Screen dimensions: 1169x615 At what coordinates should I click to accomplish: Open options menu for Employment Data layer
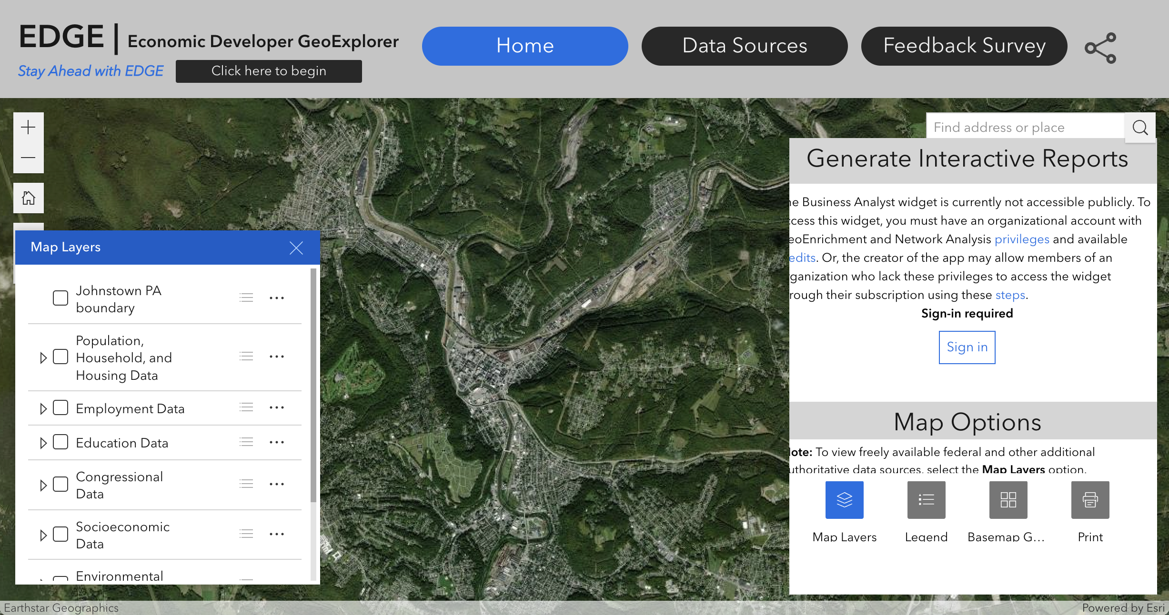(277, 408)
